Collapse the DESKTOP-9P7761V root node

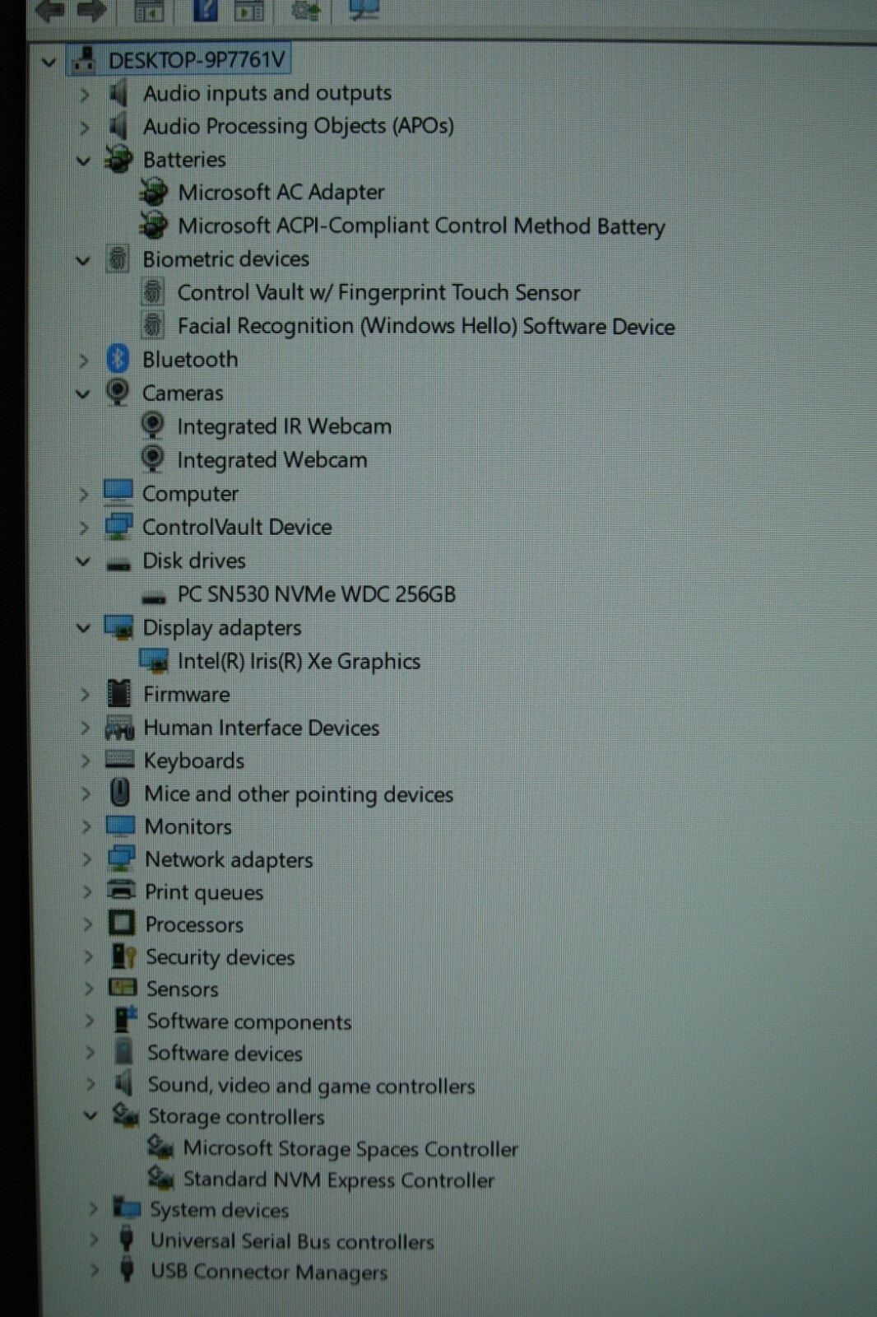49,62
